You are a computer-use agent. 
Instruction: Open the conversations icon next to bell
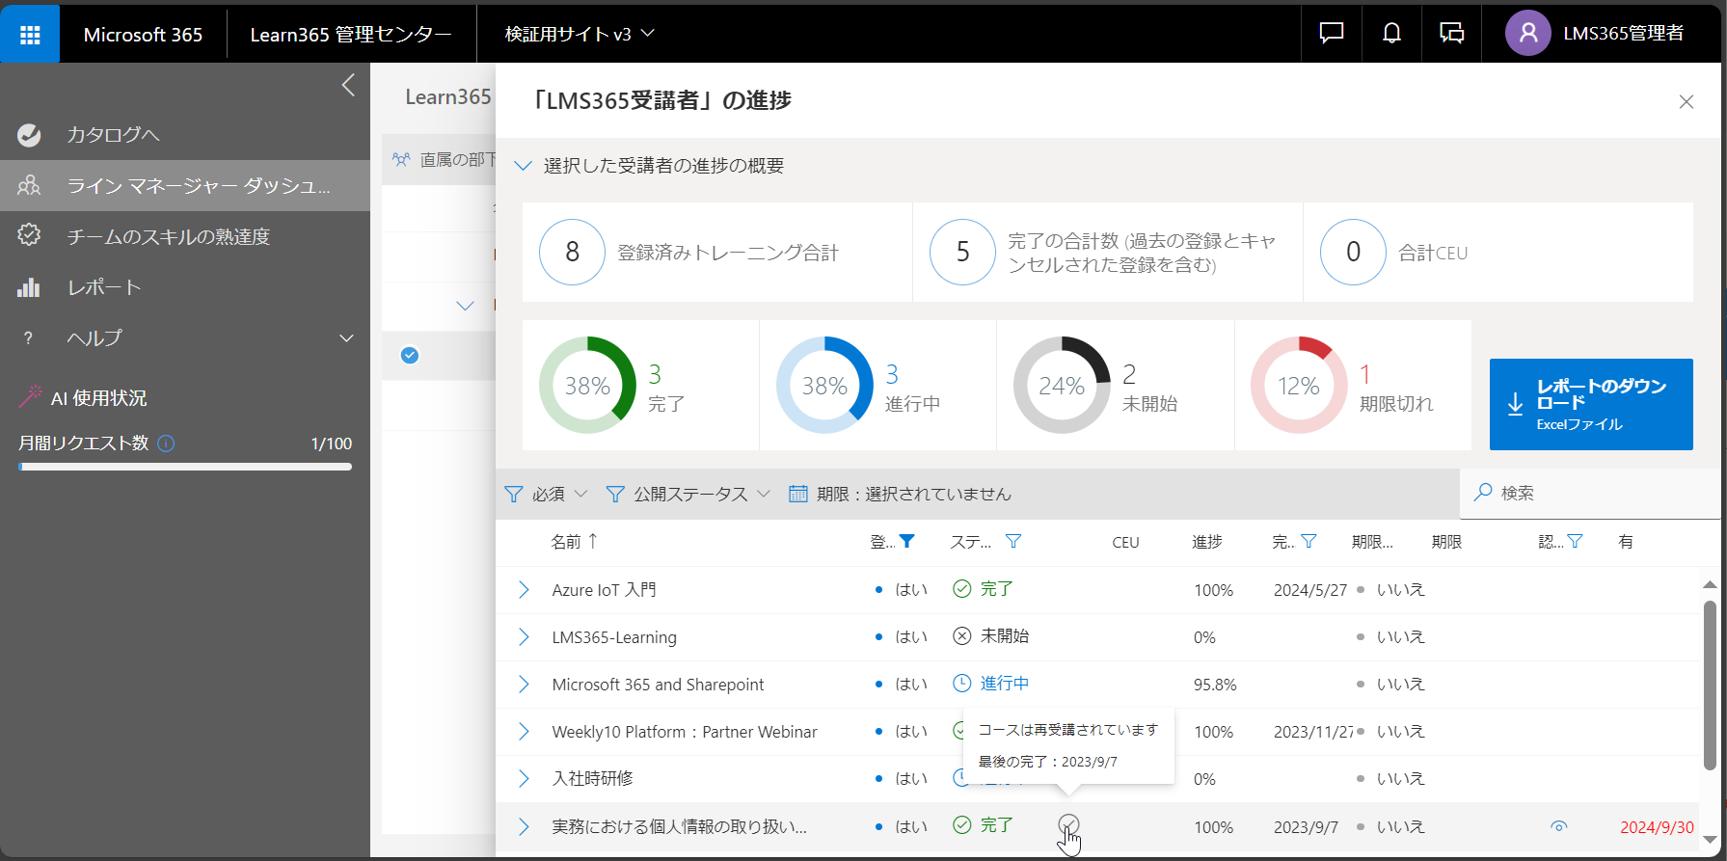tap(1451, 33)
